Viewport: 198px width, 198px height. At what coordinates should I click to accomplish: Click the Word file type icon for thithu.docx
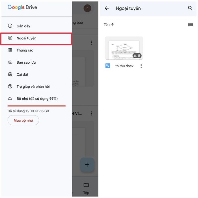click(108, 66)
